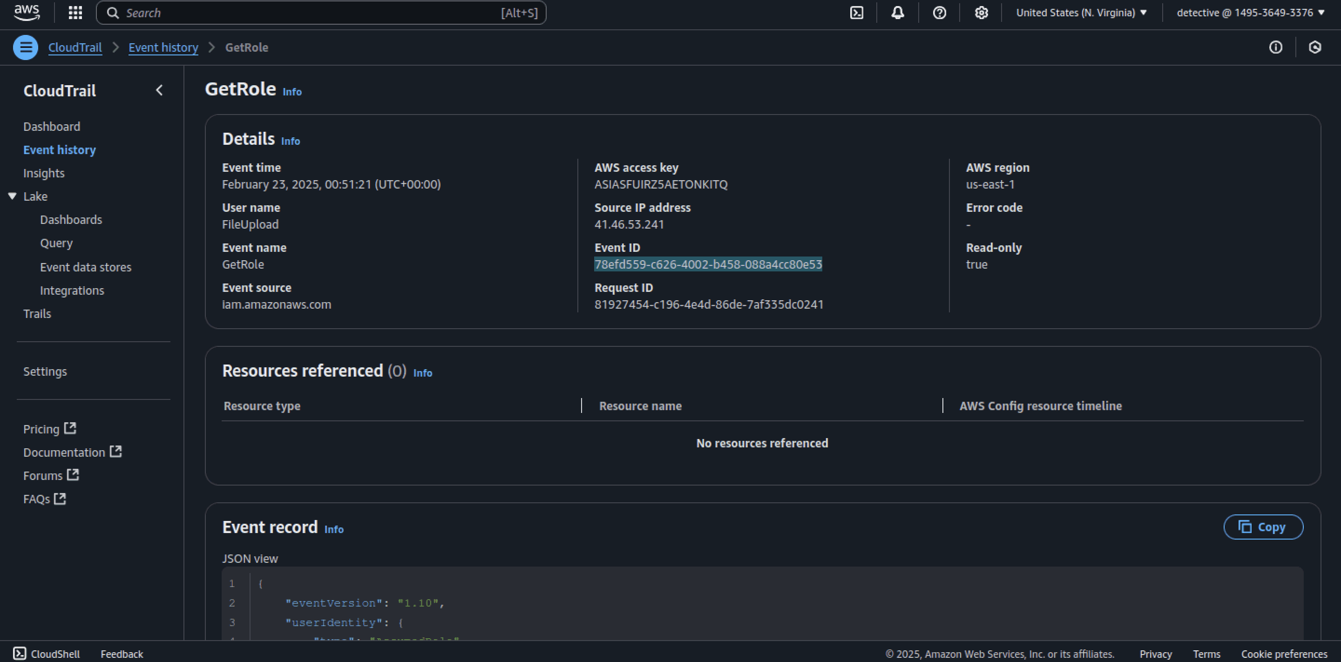This screenshot has height=662, width=1341.
Task: Click the source IP 41.46.53.241
Action: point(630,224)
